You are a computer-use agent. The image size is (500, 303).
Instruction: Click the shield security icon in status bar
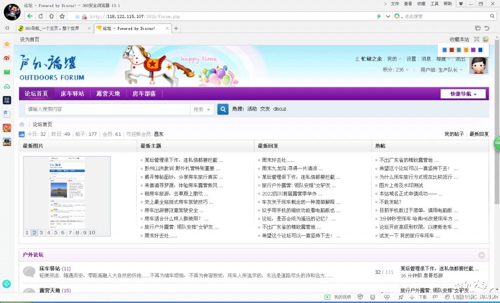pos(360,297)
